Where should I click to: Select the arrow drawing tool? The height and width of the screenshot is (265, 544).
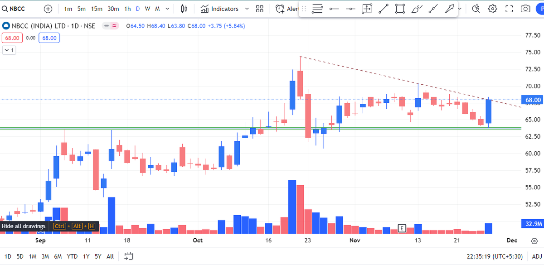[449, 9]
